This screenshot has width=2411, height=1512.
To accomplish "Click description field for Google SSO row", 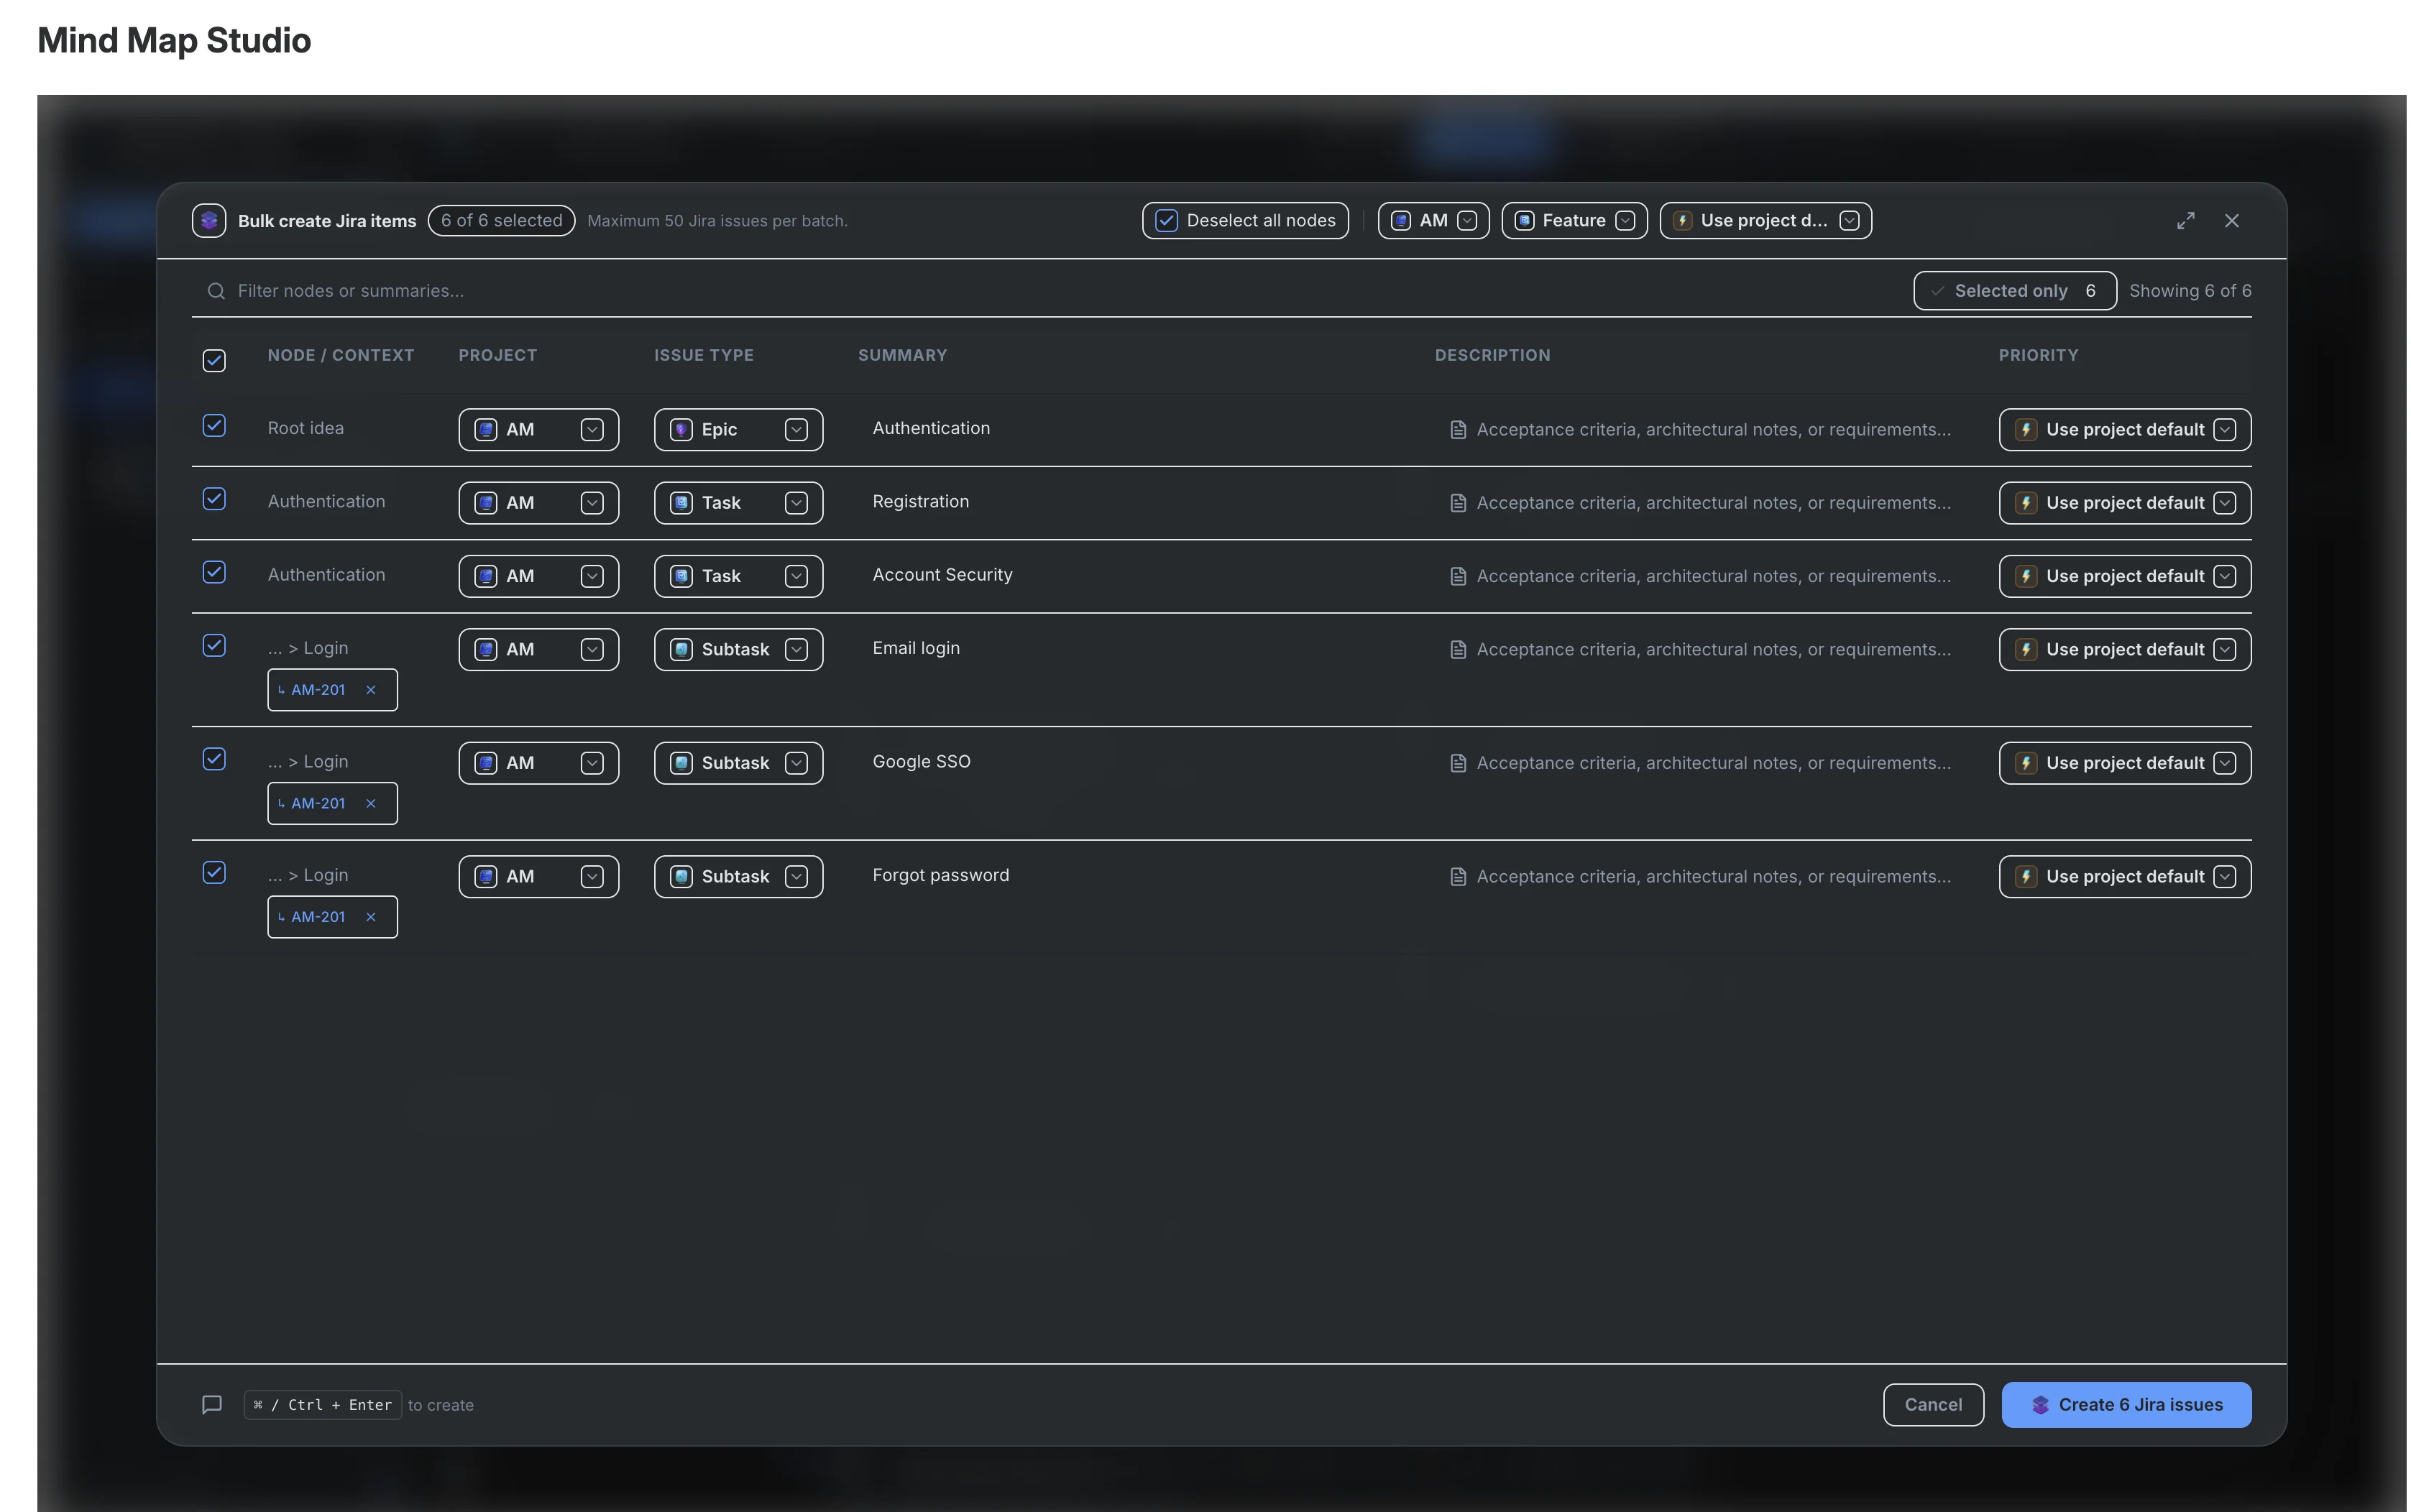I will point(1700,763).
